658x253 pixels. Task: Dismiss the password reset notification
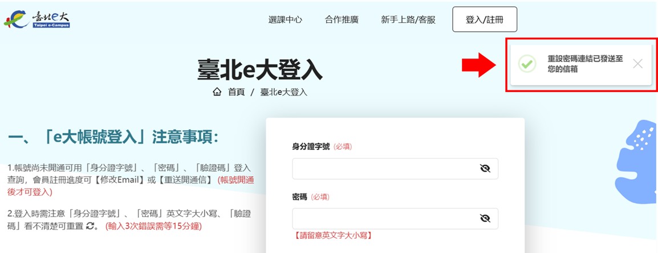pos(637,64)
